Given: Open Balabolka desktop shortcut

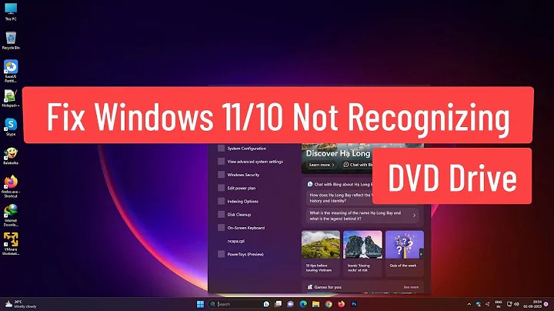Looking at the screenshot, I should tap(11, 156).
